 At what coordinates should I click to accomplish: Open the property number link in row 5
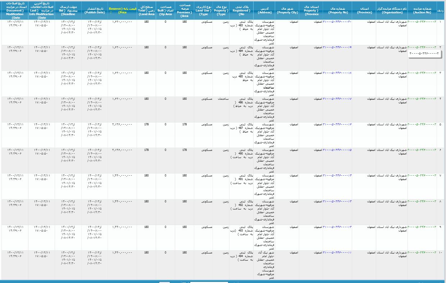pyautogui.click(x=337, y=124)
